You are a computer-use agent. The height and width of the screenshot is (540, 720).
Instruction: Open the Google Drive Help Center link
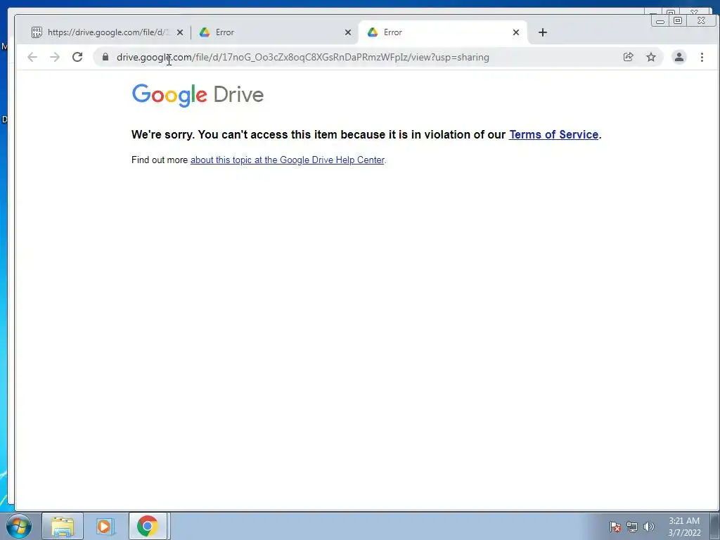click(288, 160)
